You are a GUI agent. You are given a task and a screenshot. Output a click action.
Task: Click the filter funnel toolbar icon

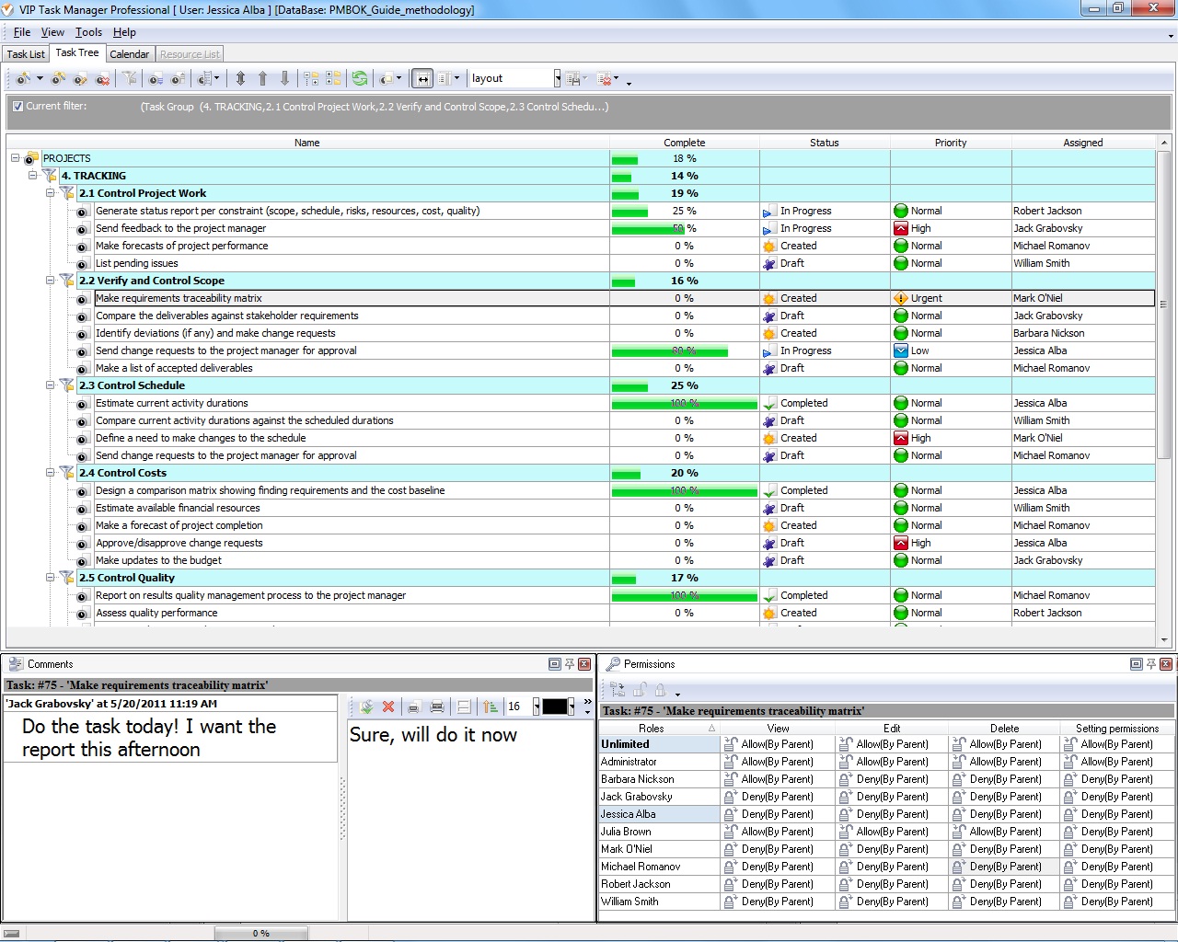coord(130,79)
